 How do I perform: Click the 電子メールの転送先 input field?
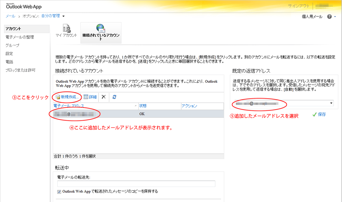136,184
